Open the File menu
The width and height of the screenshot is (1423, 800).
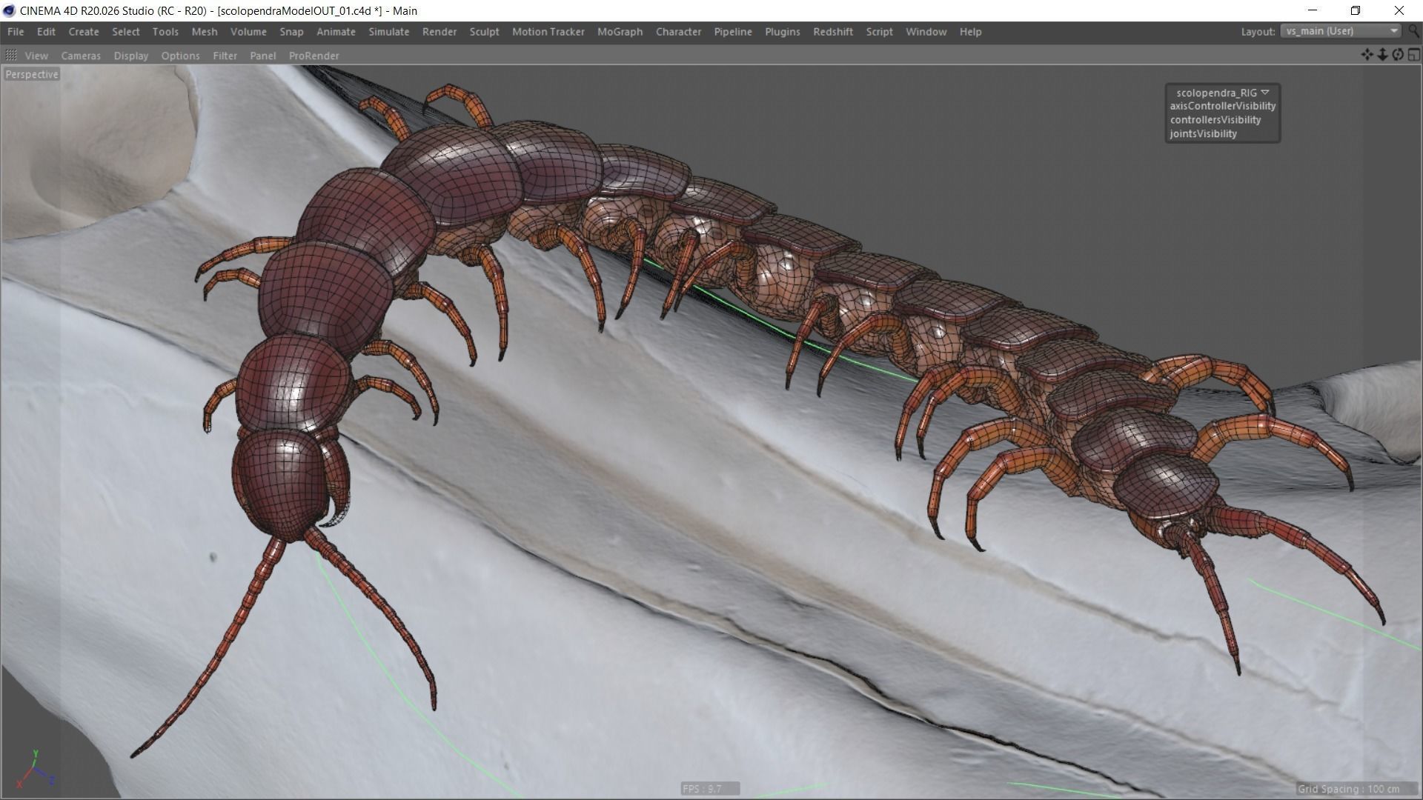click(x=16, y=32)
